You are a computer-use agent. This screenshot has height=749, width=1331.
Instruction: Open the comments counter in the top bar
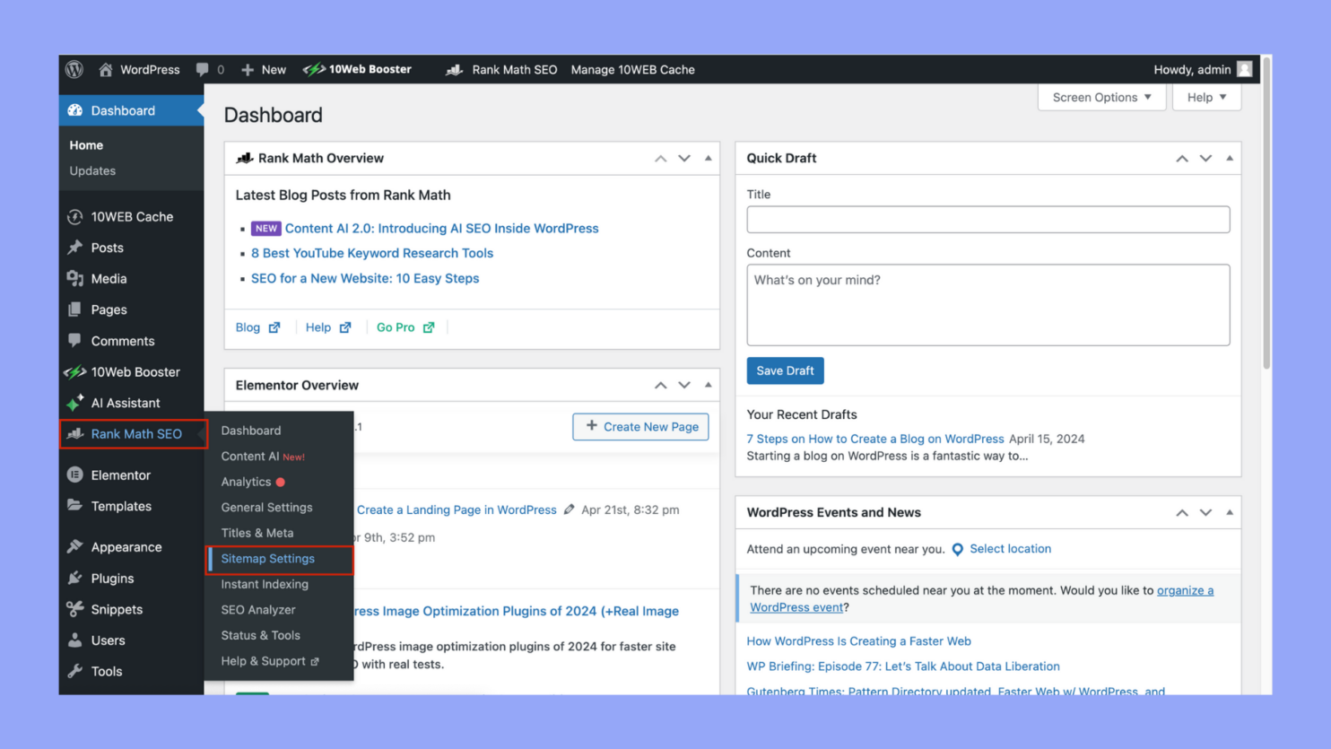tap(208, 69)
